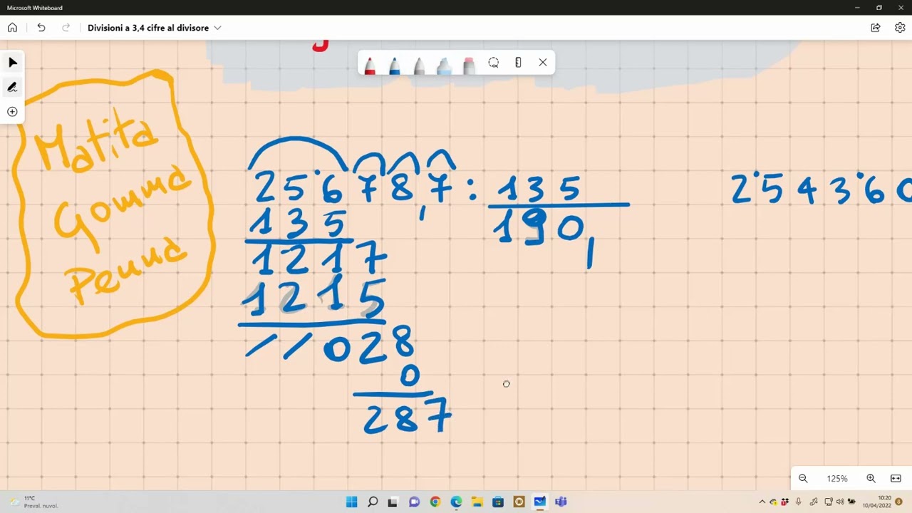Redo the last undone action
The width and height of the screenshot is (912, 513).
pos(66,28)
